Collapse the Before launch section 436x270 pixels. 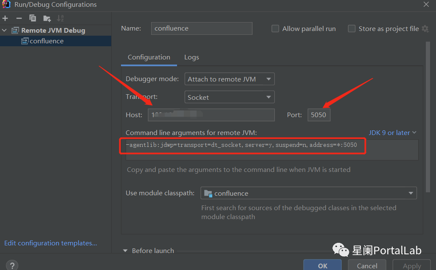pyautogui.click(x=125, y=250)
